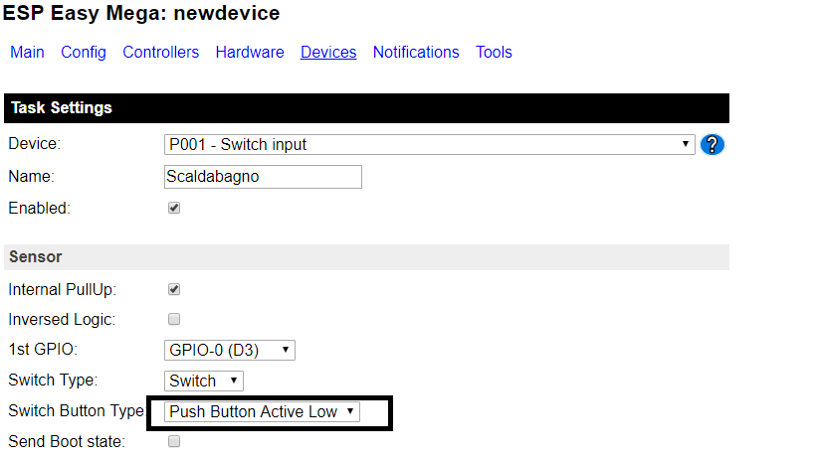Navigate to the Hardware page
815x459 pixels.
pyautogui.click(x=250, y=53)
